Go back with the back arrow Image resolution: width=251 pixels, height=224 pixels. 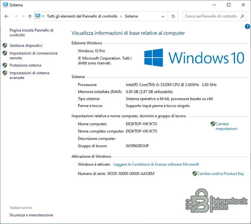click(6, 16)
